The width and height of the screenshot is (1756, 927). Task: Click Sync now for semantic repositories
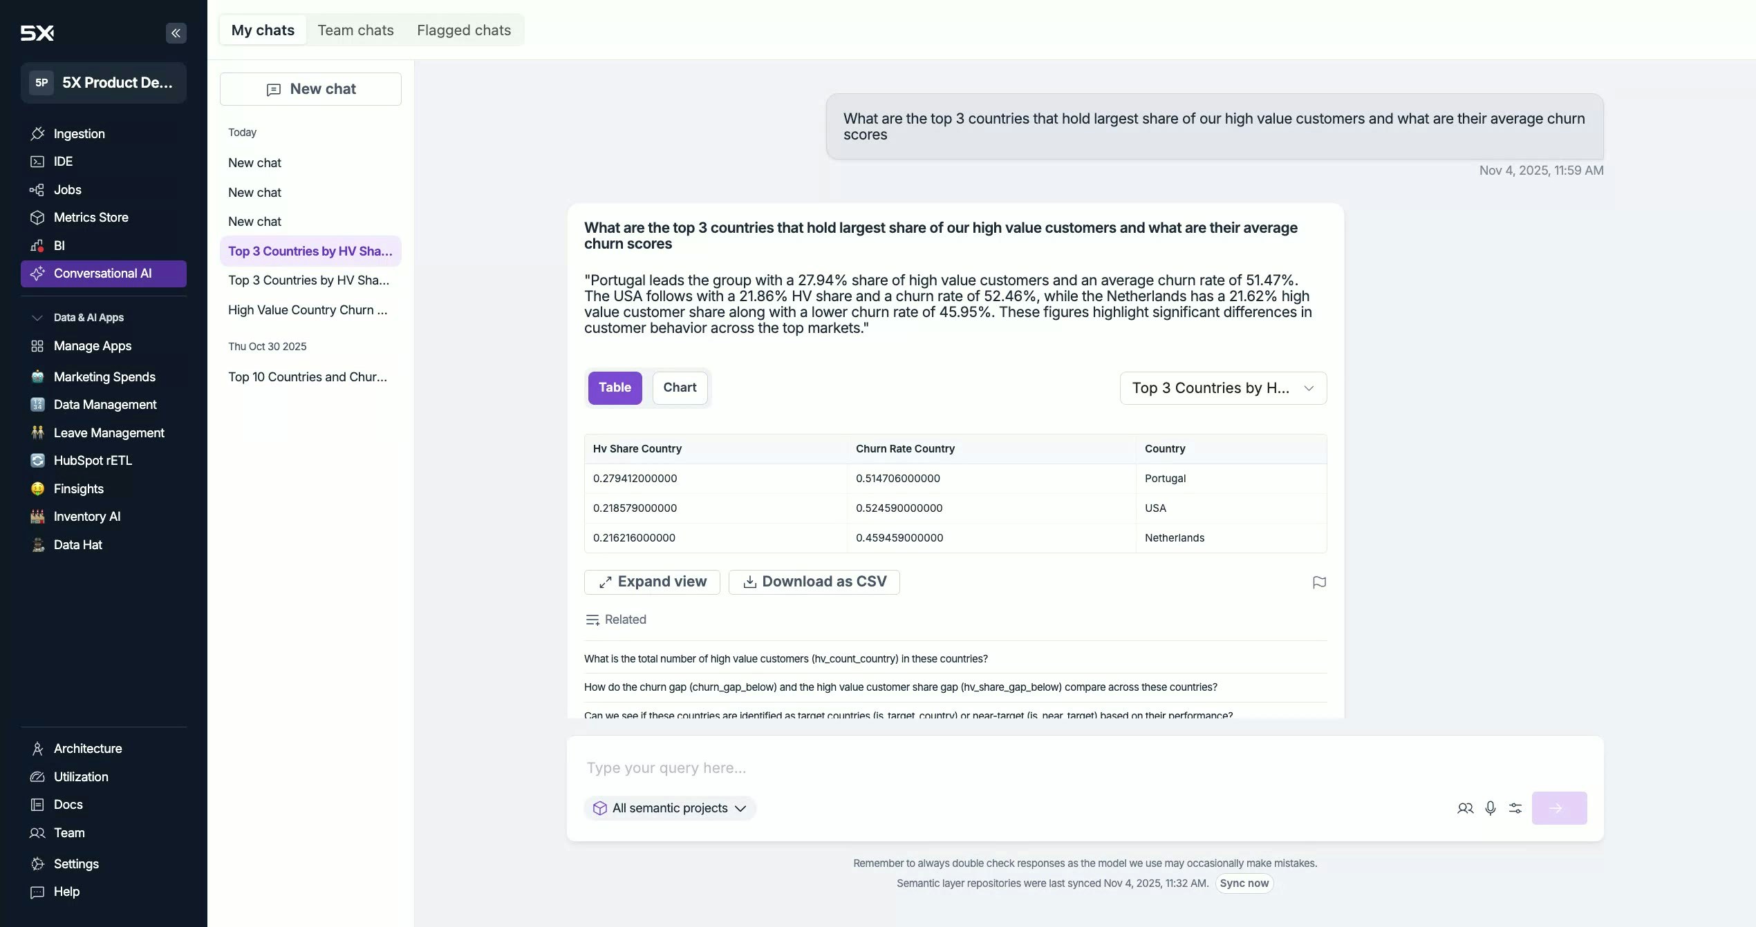pyautogui.click(x=1244, y=883)
